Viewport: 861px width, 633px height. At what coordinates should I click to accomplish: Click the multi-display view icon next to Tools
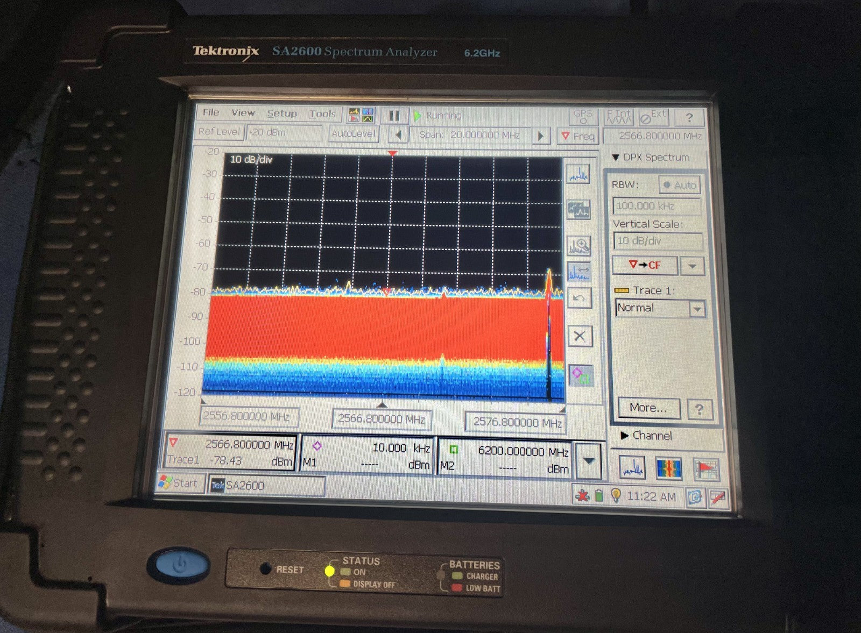[361, 115]
